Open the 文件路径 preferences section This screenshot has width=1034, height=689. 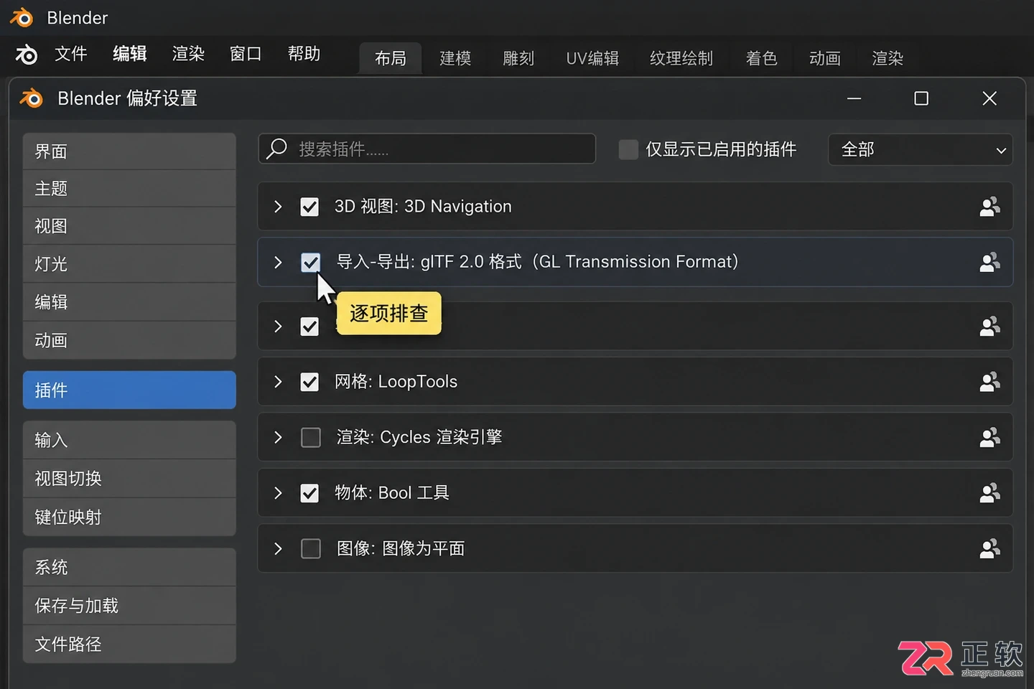129,644
